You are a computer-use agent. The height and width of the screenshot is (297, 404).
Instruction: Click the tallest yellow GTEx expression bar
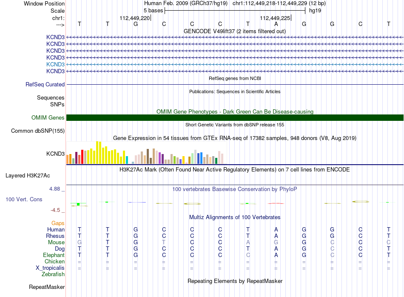pyautogui.click(x=97, y=153)
